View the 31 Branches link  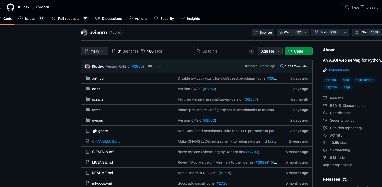pos(125,51)
